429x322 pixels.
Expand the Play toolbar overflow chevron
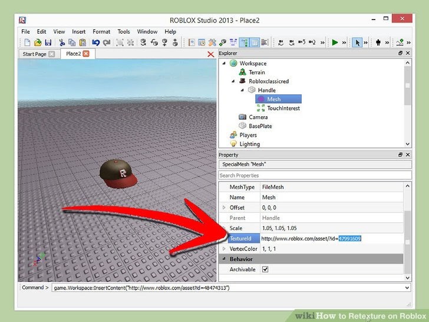[344, 42]
